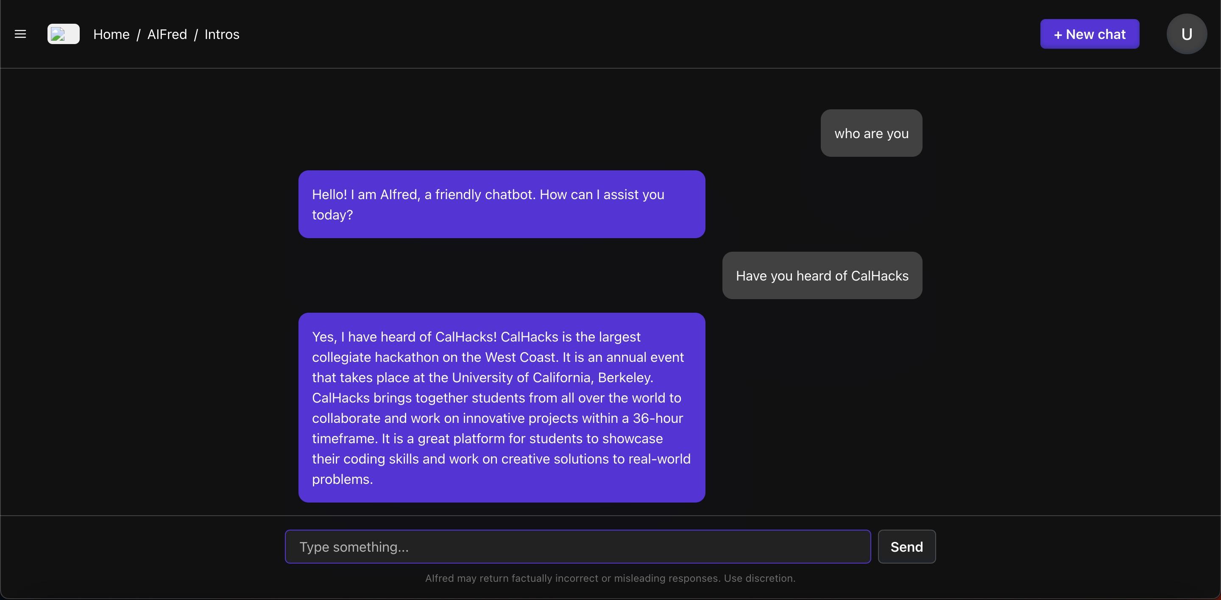Click '36-hour' text in CalHacks reply
1221x600 pixels.
[x=658, y=418]
